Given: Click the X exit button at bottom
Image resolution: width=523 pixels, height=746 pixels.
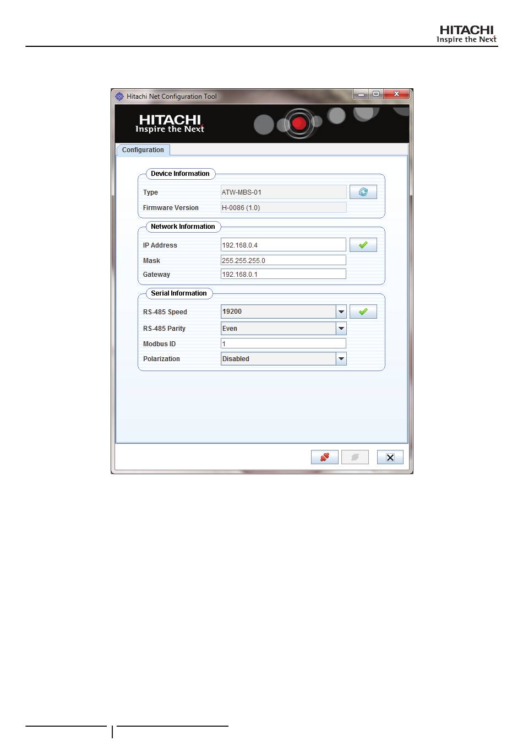Looking at the screenshot, I should click(x=390, y=457).
